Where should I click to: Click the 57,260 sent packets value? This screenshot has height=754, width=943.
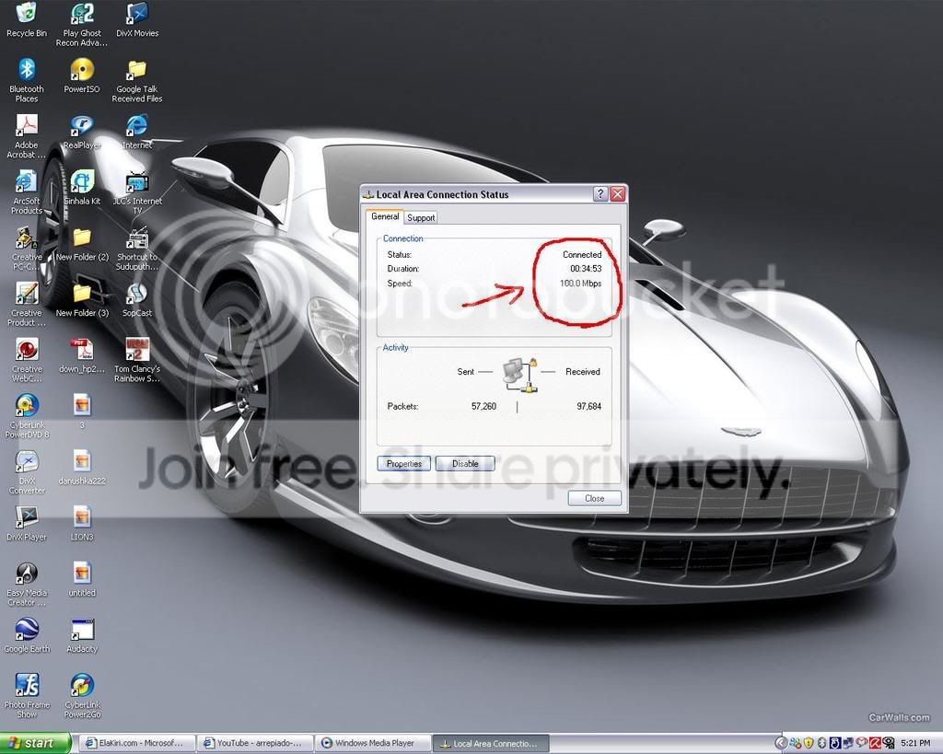(483, 407)
